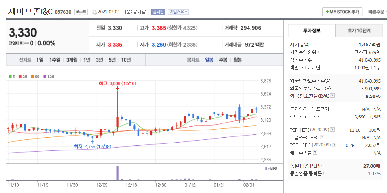
Task: Open the 투자의견 link
Action: pyautogui.click(x=298, y=109)
